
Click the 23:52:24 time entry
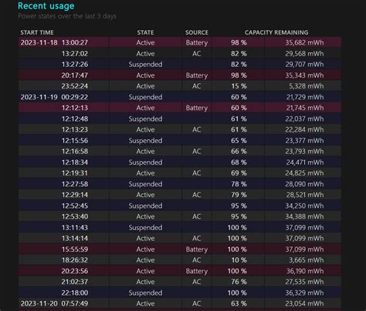point(75,86)
